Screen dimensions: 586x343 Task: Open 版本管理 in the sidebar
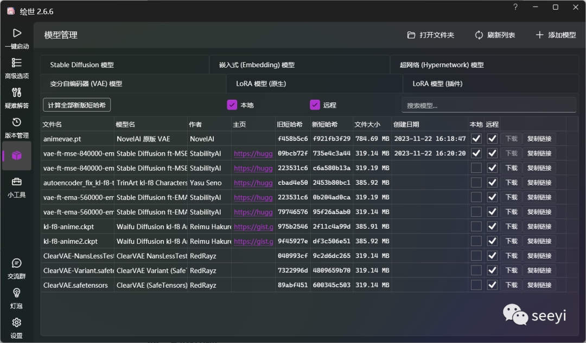(x=16, y=125)
